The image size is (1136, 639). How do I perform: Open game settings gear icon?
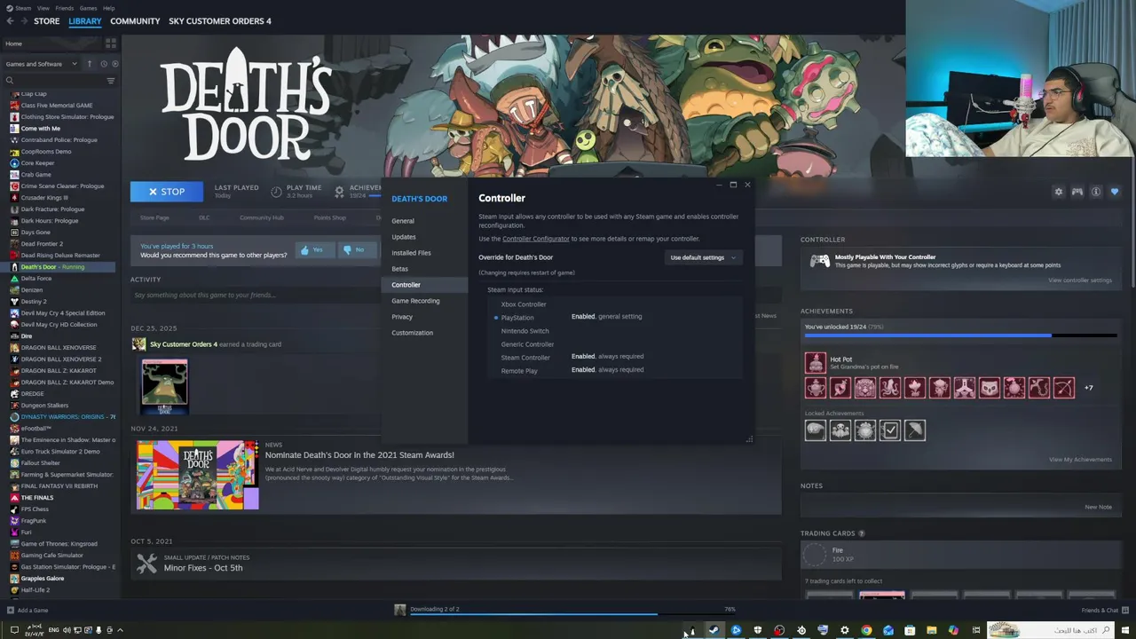[1058, 192]
